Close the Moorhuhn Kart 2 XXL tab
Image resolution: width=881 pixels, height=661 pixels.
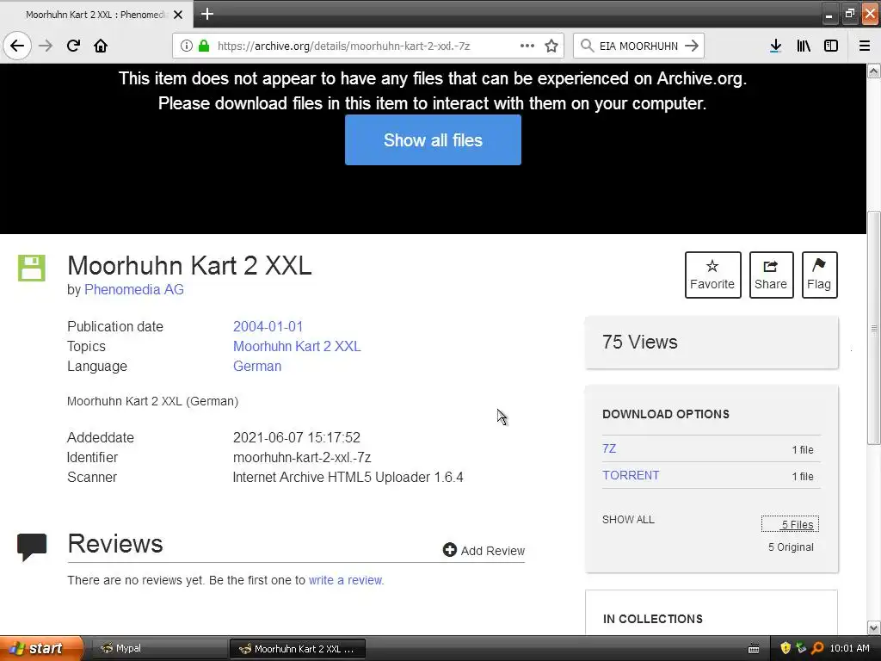coord(178,15)
